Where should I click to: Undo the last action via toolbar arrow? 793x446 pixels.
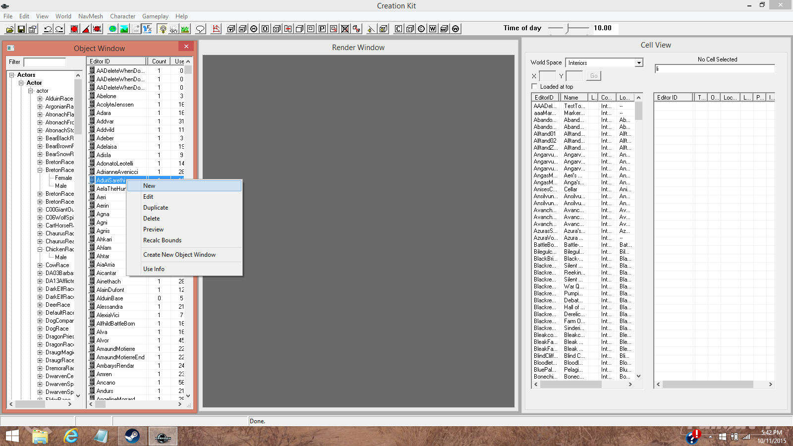pyautogui.click(x=48, y=29)
